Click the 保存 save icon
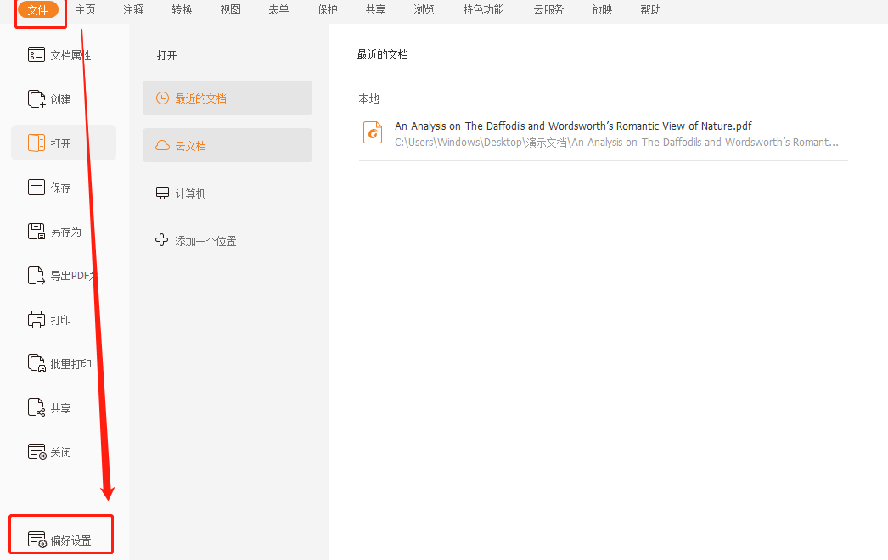Viewport: 888px width, 560px height. pos(51,187)
